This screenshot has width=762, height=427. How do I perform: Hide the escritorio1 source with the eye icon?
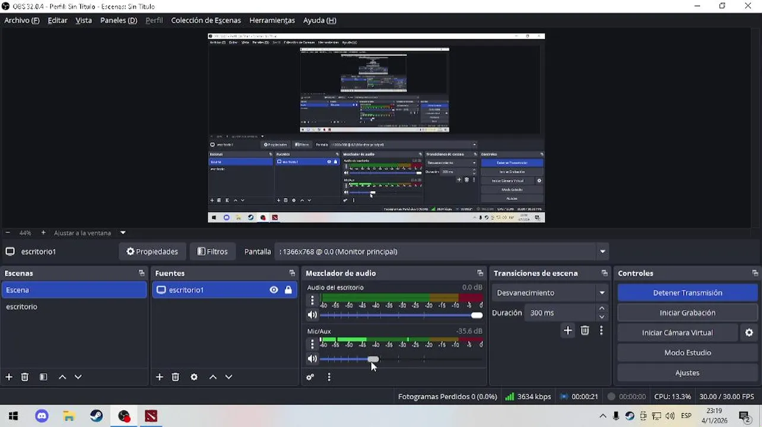click(x=274, y=290)
